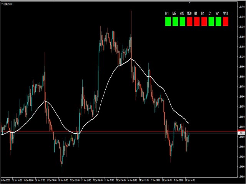Click the 1.31250 price scale label
246x184 pixels.
click(x=241, y=47)
